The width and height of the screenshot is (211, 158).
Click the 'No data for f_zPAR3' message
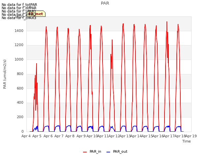coord(19,18)
